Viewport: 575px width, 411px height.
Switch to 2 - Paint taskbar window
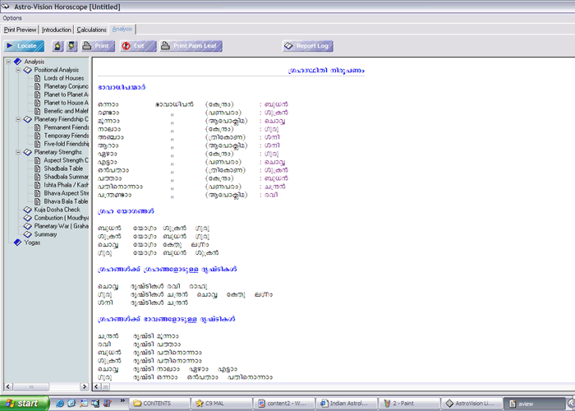pos(409,404)
